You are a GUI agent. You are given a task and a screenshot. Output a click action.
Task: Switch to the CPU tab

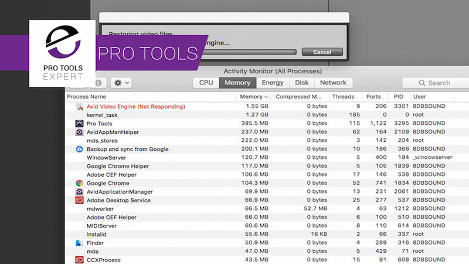click(x=206, y=83)
